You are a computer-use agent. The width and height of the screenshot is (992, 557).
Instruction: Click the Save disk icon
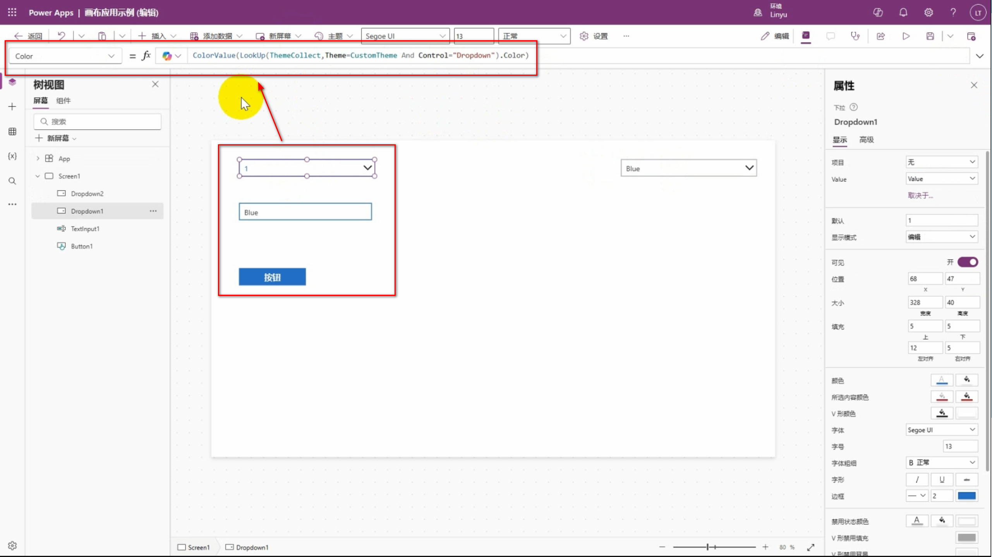click(x=930, y=36)
